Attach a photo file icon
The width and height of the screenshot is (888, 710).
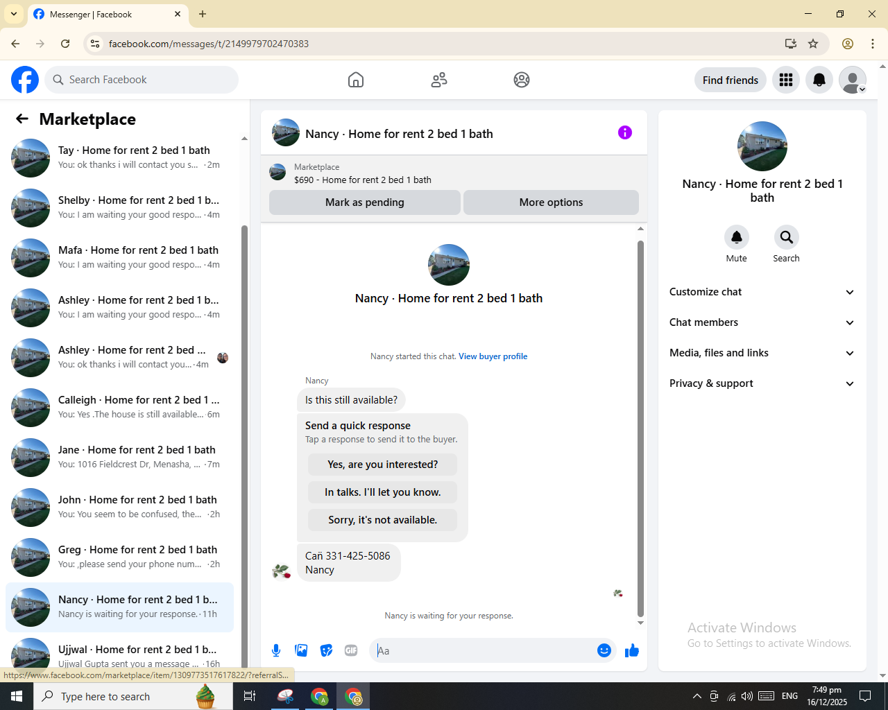(301, 650)
